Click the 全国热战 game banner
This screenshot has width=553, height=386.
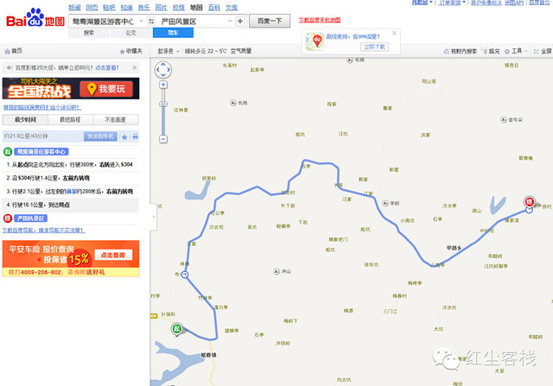[71, 88]
